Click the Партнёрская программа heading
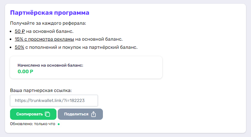This screenshot has height=137, width=251. pyautogui.click(x=50, y=13)
